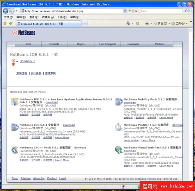
Task: Open the 页面 toolbar menu
Action: click(x=162, y=23)
